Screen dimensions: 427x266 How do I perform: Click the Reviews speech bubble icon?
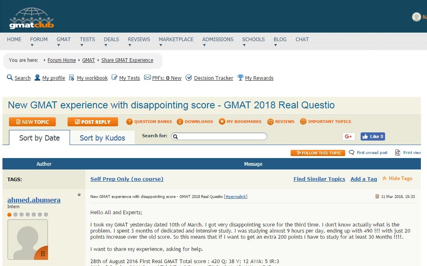270,121
